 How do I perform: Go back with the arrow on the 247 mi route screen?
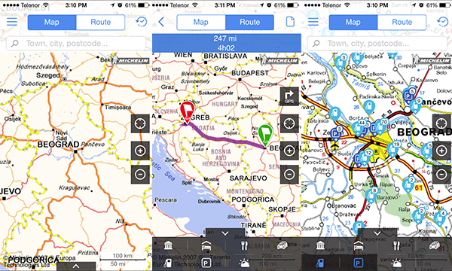pyautogui.click(x=161, y=22)
